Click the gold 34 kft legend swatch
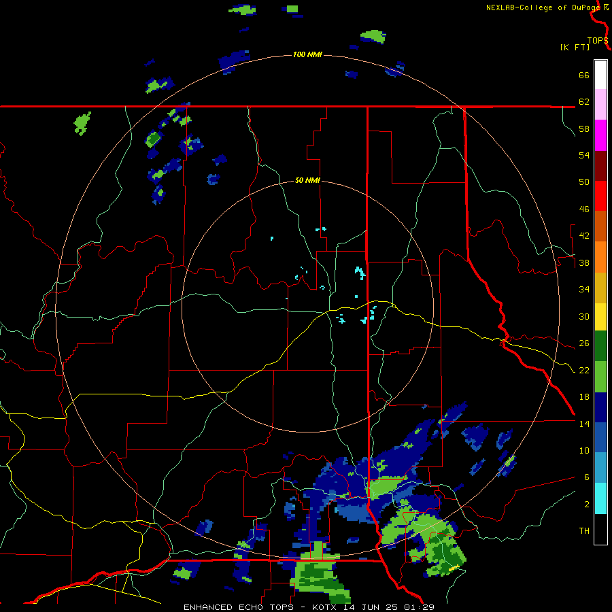612x612 pixels. (x=600, y=287)
